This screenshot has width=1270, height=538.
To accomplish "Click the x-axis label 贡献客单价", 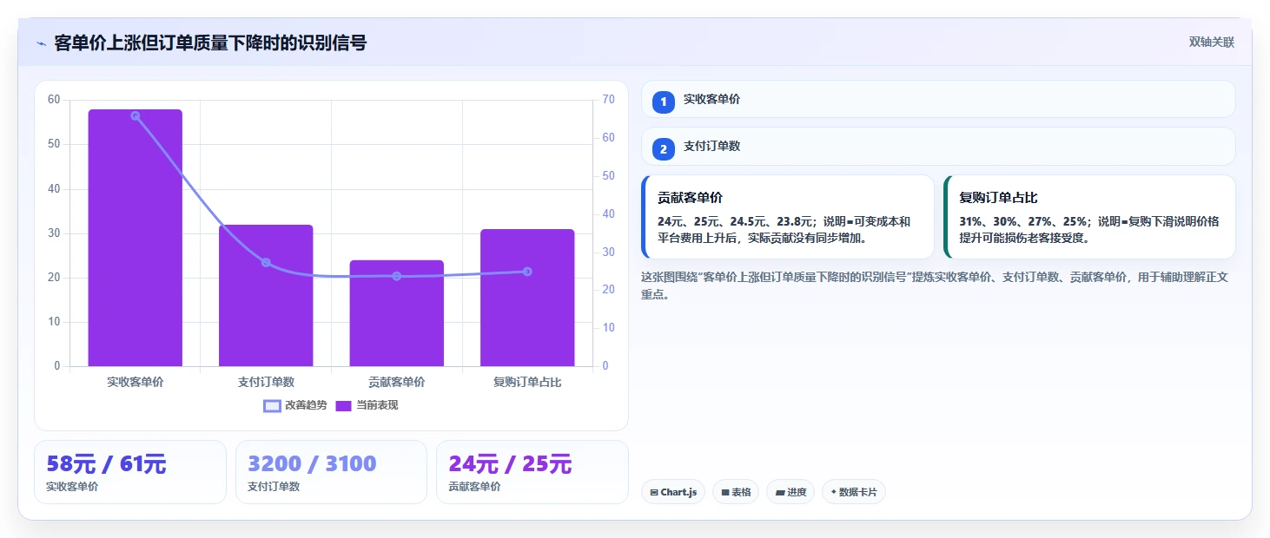I will pyautogui.click(x=397, y=382).
